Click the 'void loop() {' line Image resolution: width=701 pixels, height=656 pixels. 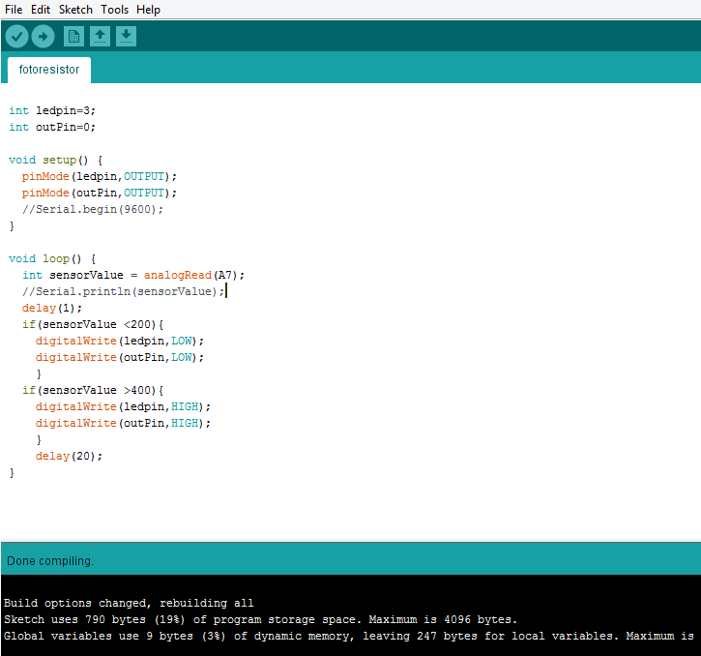point(52,258)
